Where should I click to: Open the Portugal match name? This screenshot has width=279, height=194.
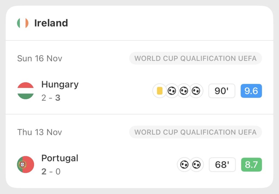pyautogui.click(x=60, y=158)
